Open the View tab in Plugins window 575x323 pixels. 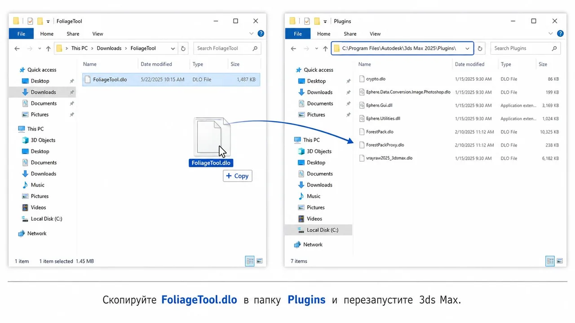(375, 34)
